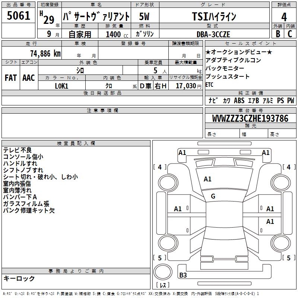This screenshot has height=298, width=298.
Task: Click the color number L0K1
Action: [61, 86]
